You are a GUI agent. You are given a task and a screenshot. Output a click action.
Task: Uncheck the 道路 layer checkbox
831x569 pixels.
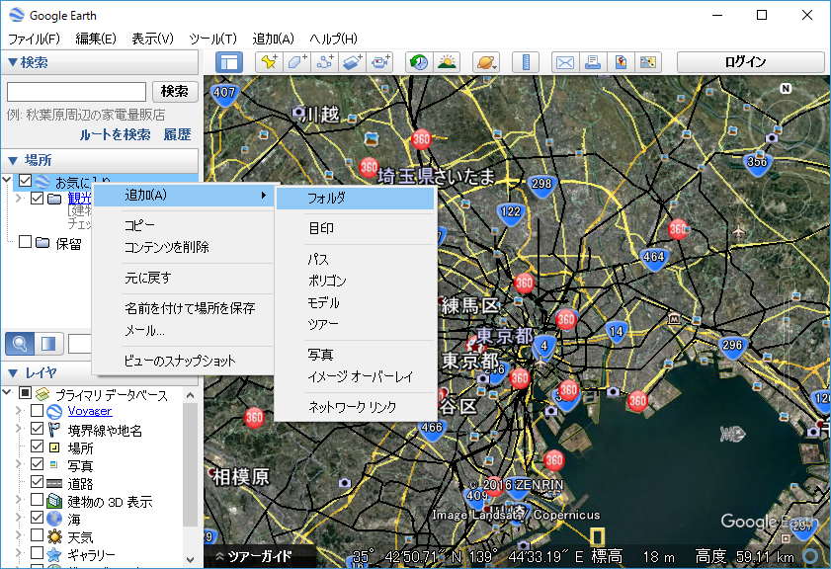pyautogui.click(x=38, y=482)
